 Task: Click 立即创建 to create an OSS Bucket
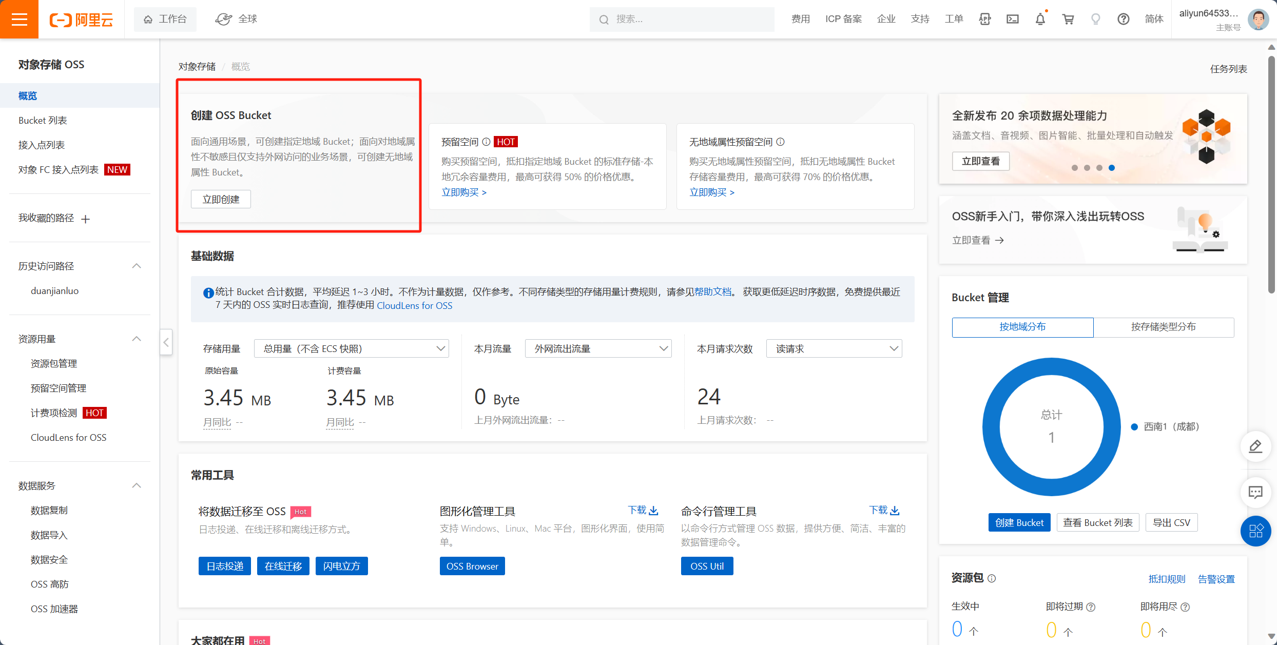(x=221, y=199)
